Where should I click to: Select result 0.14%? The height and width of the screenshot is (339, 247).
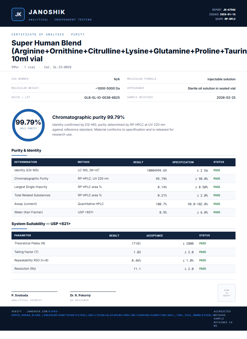pos(162,187)
